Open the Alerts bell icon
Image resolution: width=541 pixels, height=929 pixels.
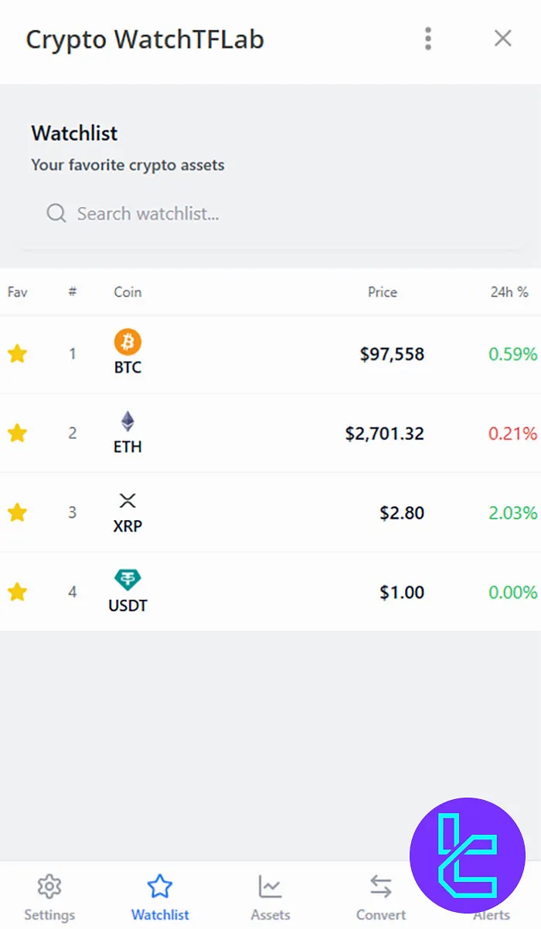point(492,886)
